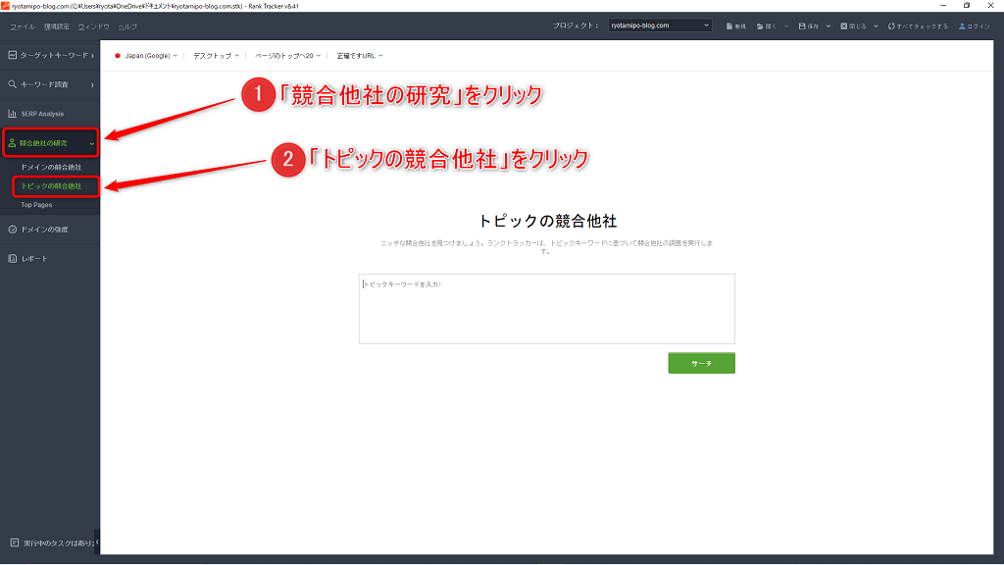This screenshot has height=565, width=1004.
Task: Open Top Pages in the sidebar
Action: 37,205
